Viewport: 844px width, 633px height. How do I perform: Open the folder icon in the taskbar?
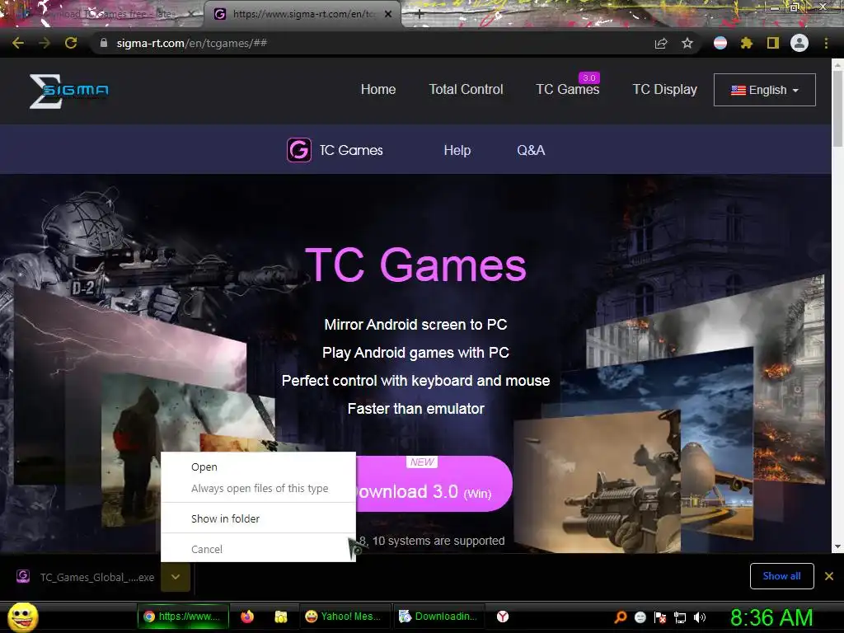[x=281, y=617]
